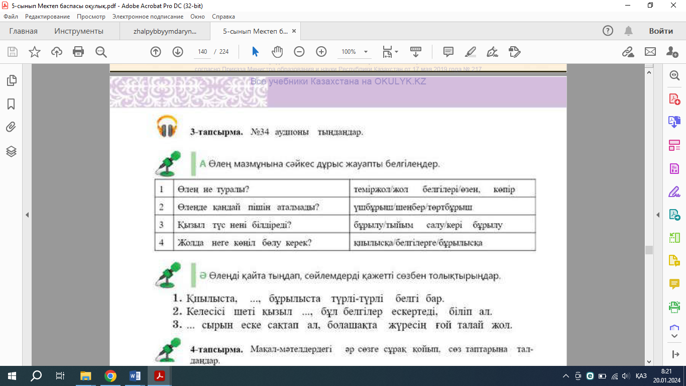Toggle the Bookmarks panel
The image size is (686, 386).
pos(11,104)
